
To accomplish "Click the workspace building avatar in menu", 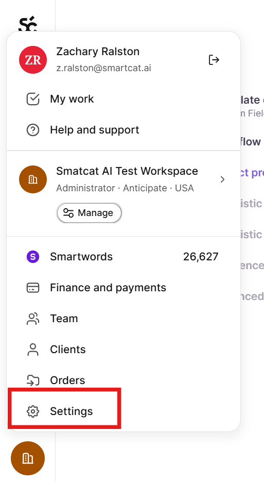I will tap(33, 179).
